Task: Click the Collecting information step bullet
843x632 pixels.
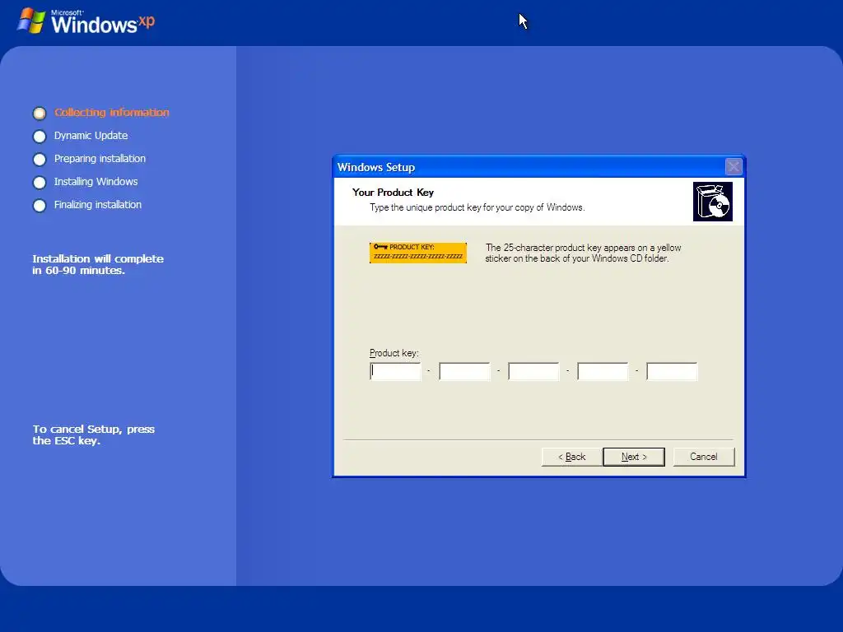Action: [x=40, y=113]
